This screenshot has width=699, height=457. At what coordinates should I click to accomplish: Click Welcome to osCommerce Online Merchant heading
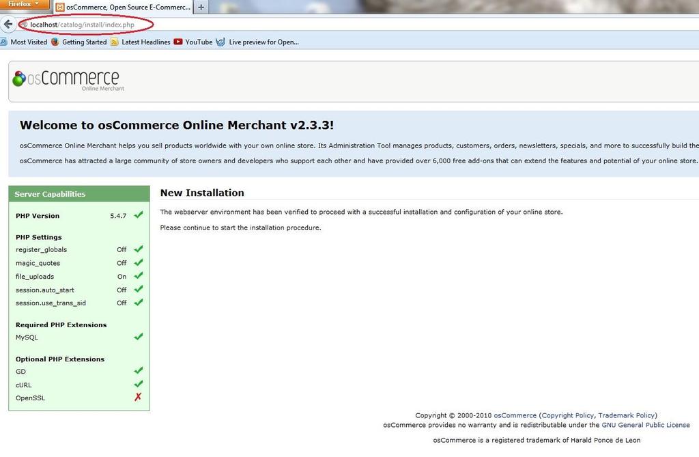(x=177, y=125)
